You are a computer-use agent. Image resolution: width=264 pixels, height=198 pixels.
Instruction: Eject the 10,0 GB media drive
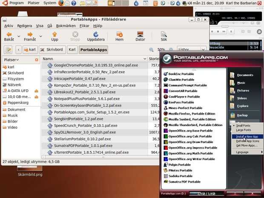click(x=36, y=97)
